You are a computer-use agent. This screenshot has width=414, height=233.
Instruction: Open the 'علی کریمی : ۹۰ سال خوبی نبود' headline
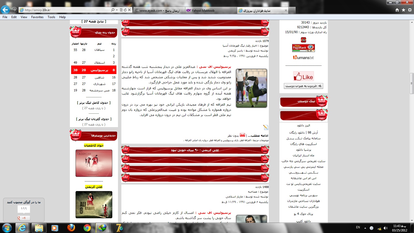click(195, 150)
